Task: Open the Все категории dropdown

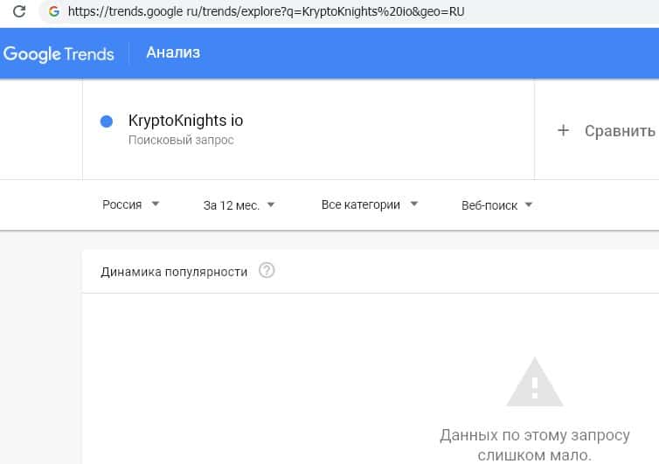Action: (x=369, y=204)
